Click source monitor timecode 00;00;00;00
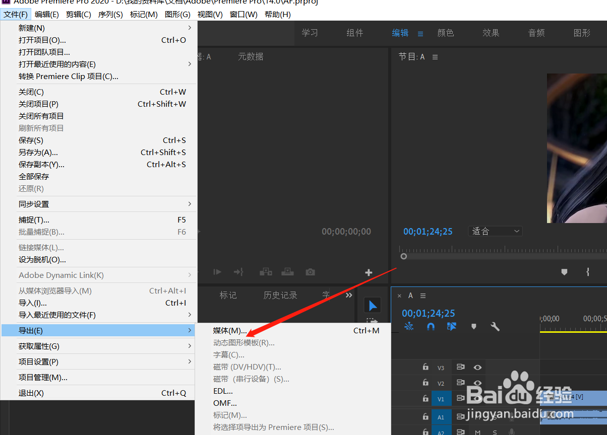The height and width of the screenshot is (435, 607). point(346,232)
